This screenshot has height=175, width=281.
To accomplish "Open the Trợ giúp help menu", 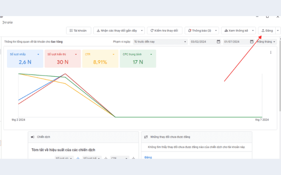I will click(8, 22).
